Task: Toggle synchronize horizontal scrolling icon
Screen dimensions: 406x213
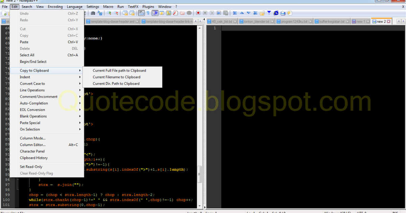Action: click(x=132, y=13)
